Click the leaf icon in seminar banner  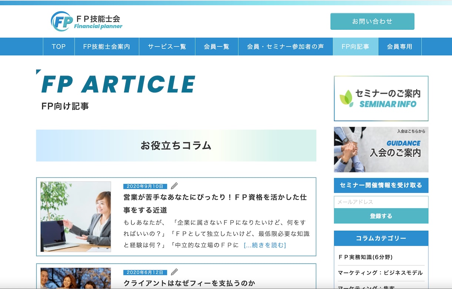[346, 98]
